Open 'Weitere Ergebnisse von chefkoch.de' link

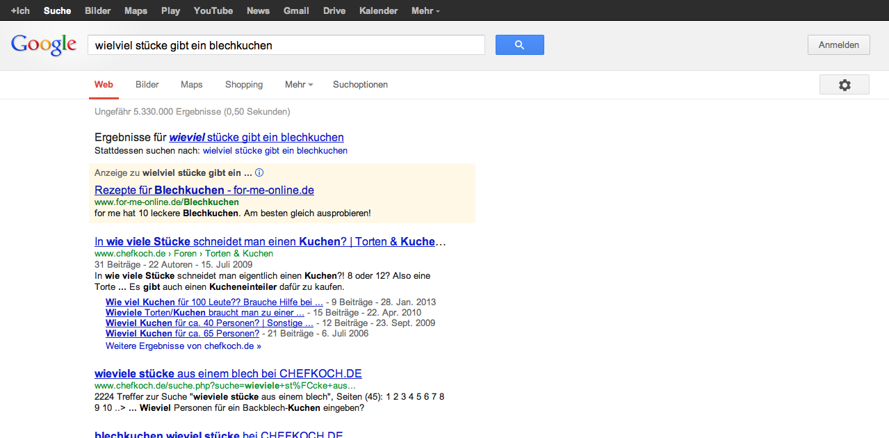click(x=183, y=346)
